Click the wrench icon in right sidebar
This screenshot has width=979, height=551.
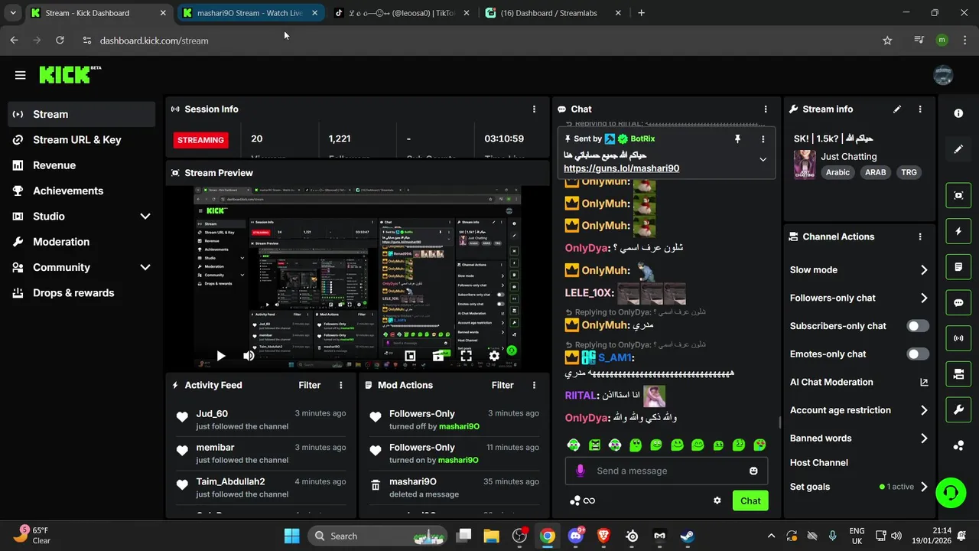click(958, 409)
